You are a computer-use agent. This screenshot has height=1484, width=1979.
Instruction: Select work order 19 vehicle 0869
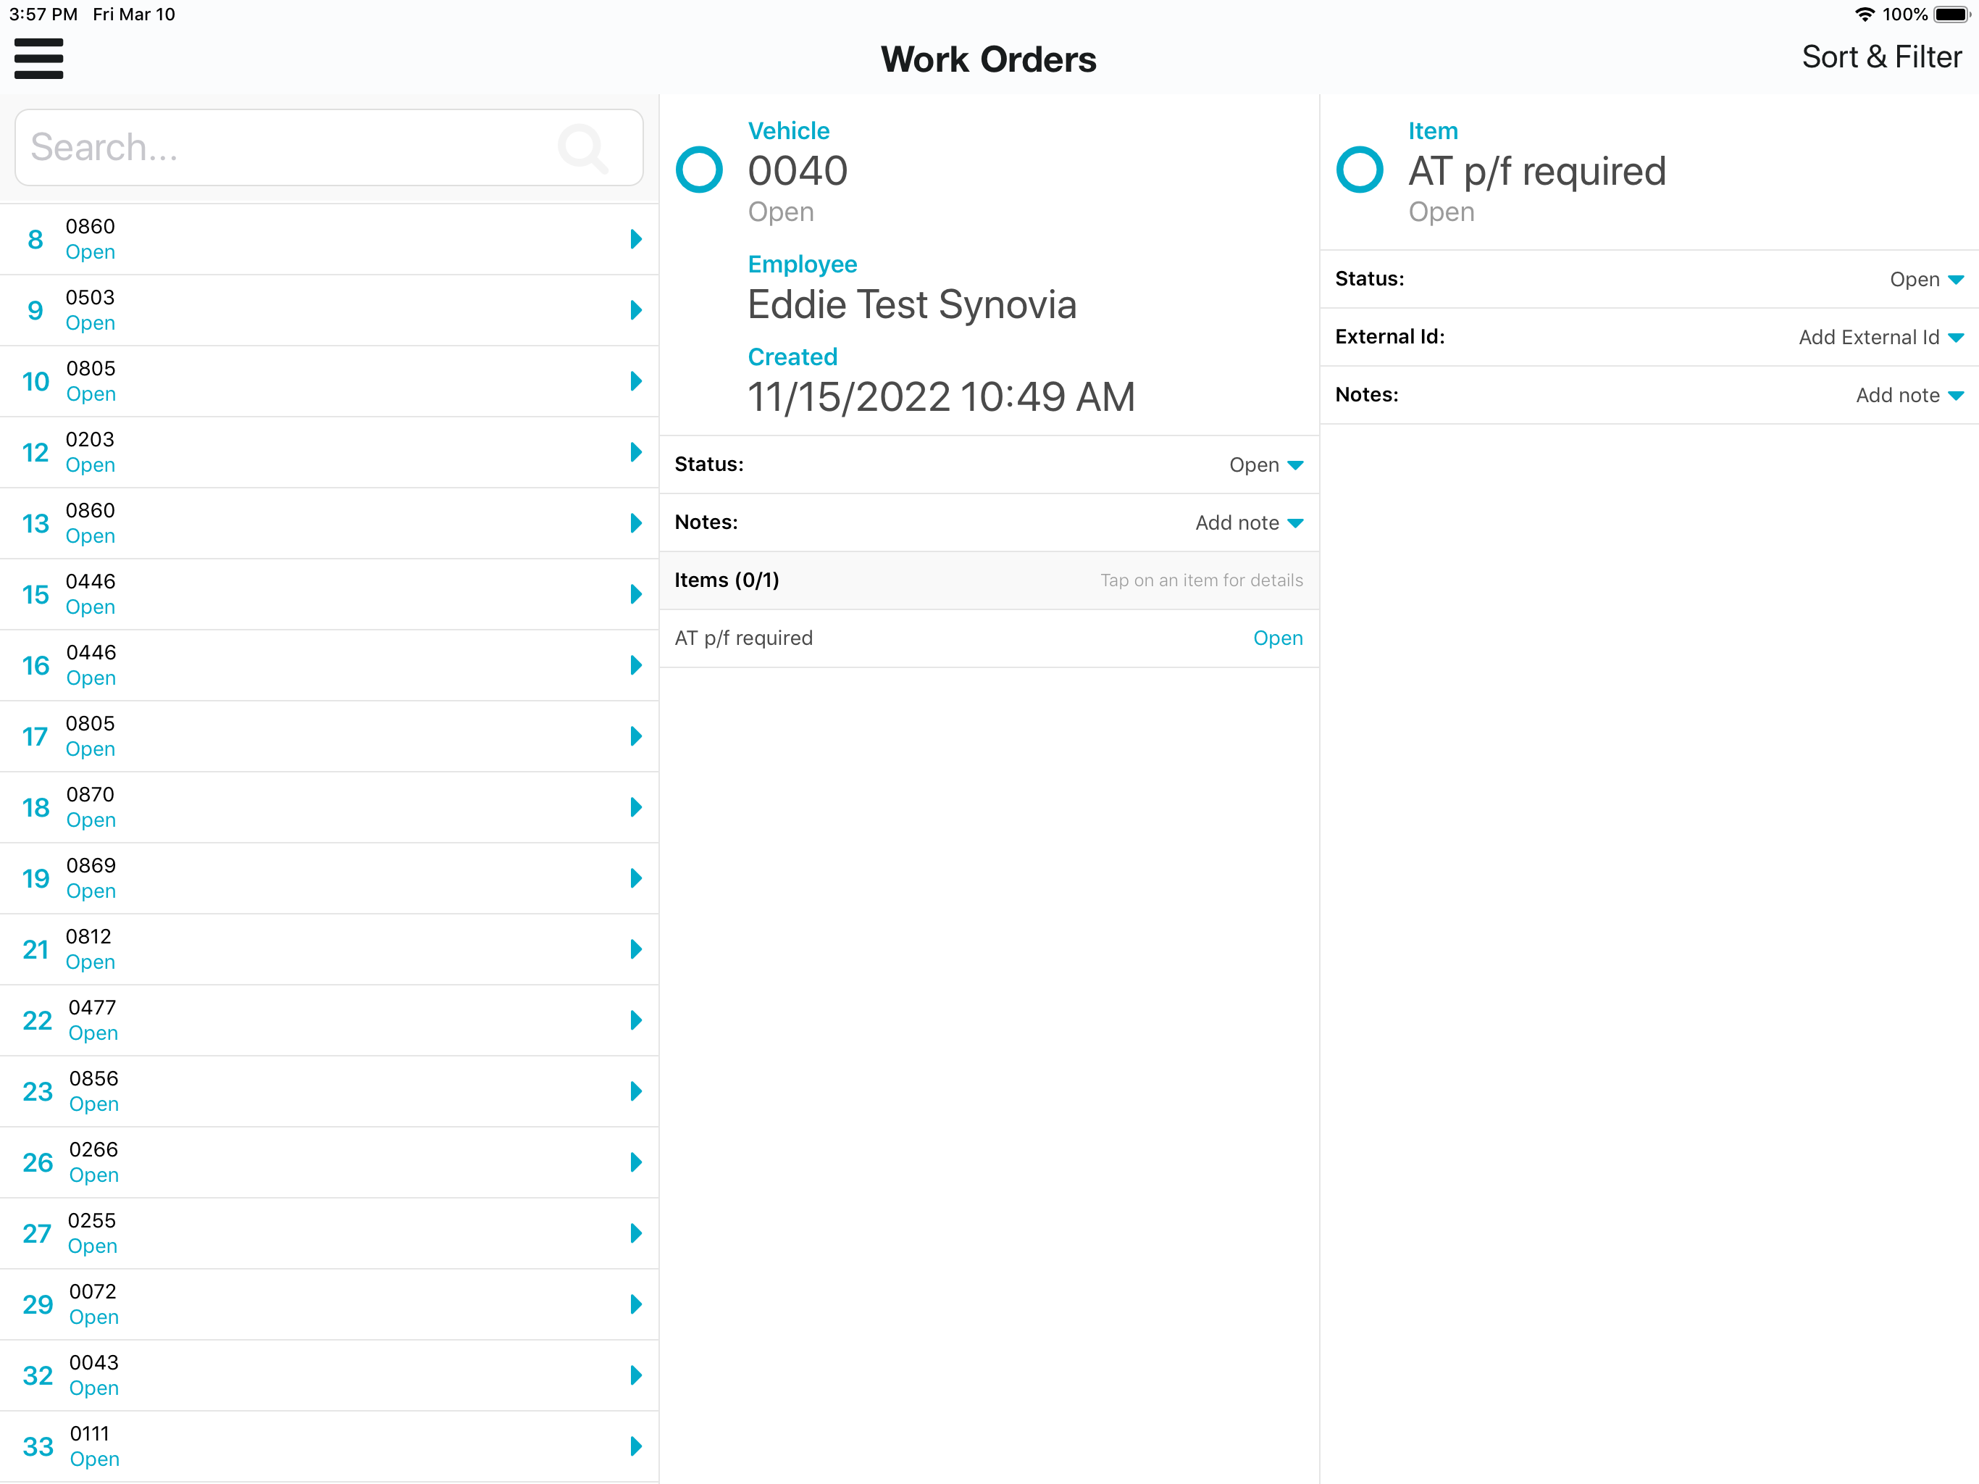click(x=330, y=878)
